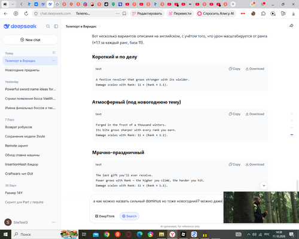Open the Windows Start menu
Viewport: 299px width, 239px height.
coord(5,234)
